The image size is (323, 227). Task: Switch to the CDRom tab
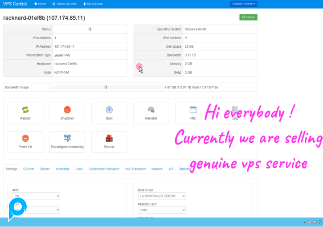click(x=29, y=169)
